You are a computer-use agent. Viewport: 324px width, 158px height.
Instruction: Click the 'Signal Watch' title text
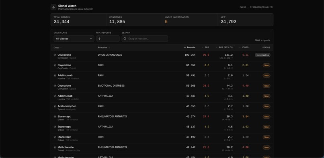tap(67, 6)
